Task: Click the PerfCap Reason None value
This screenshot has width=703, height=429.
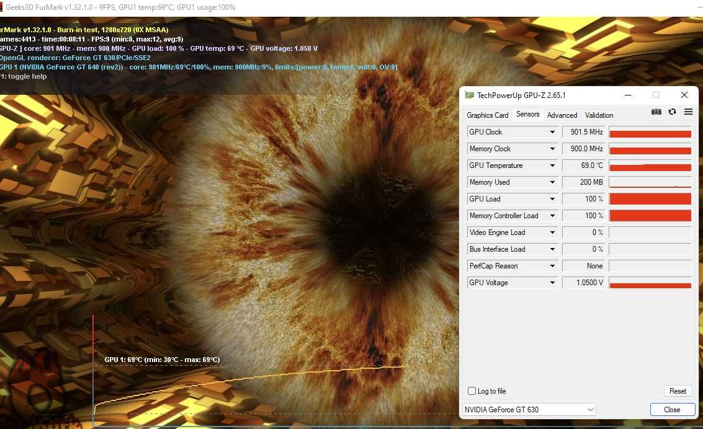Action: tap(583, 266)
